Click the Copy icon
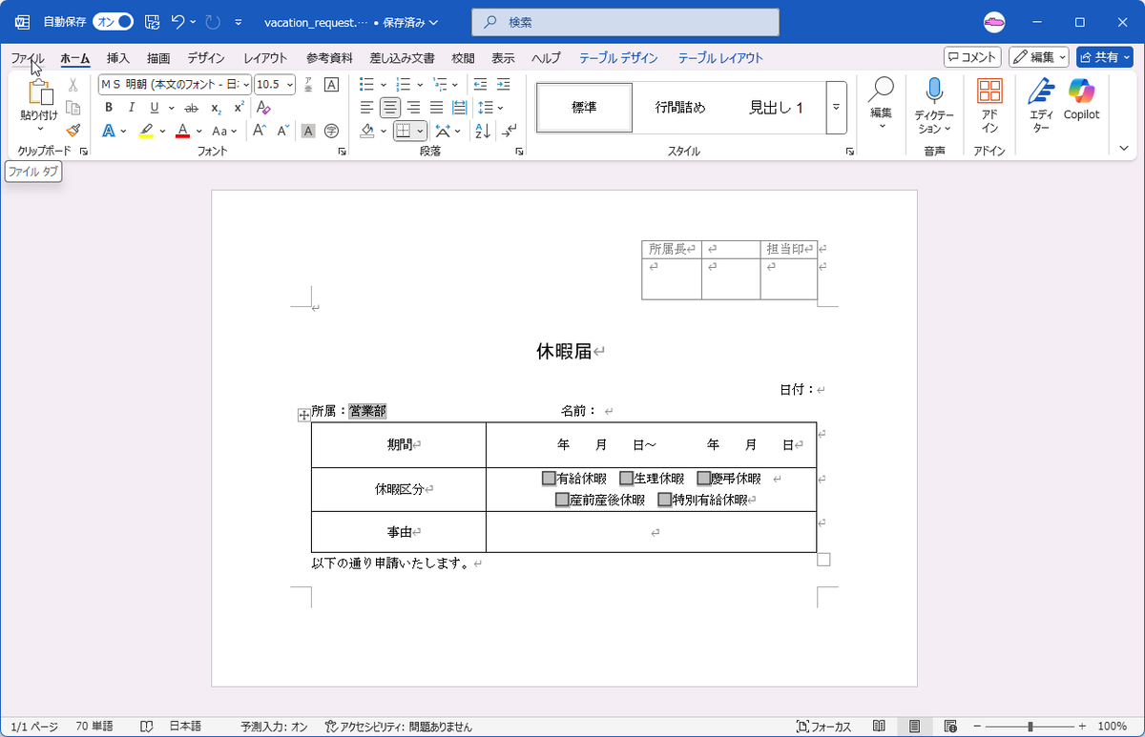The image size is (1145, 737). click(73, 108)
